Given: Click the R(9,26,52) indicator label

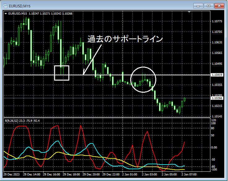Looking at the screenshot, I should pos(22,121).
